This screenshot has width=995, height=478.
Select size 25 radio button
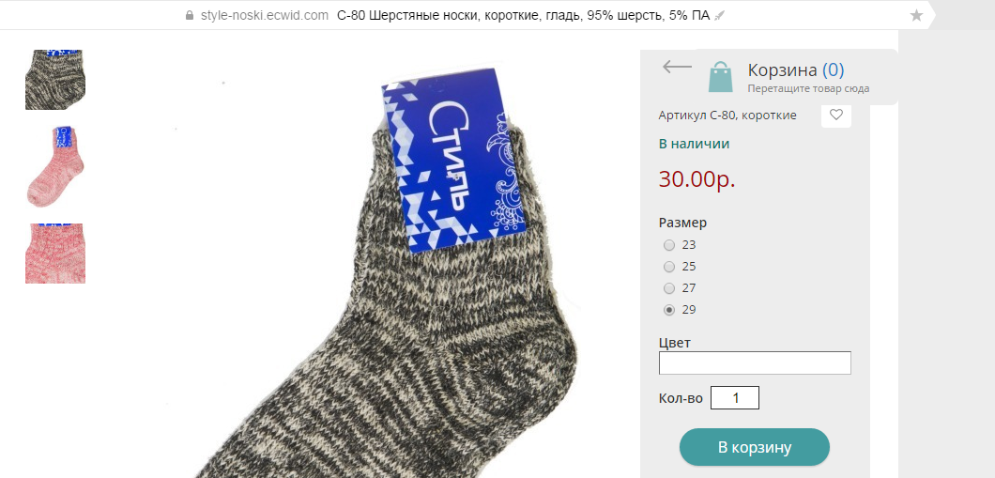[669, 267]
